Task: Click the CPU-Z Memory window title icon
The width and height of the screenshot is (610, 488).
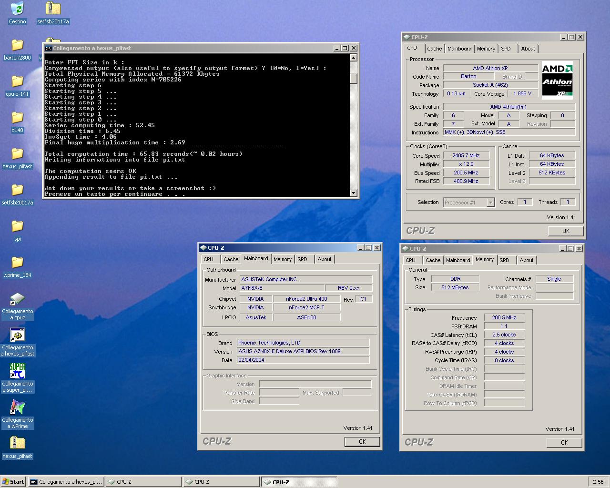Action: point(406,249)
